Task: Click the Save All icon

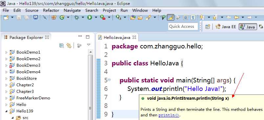Action: point(27,17)
